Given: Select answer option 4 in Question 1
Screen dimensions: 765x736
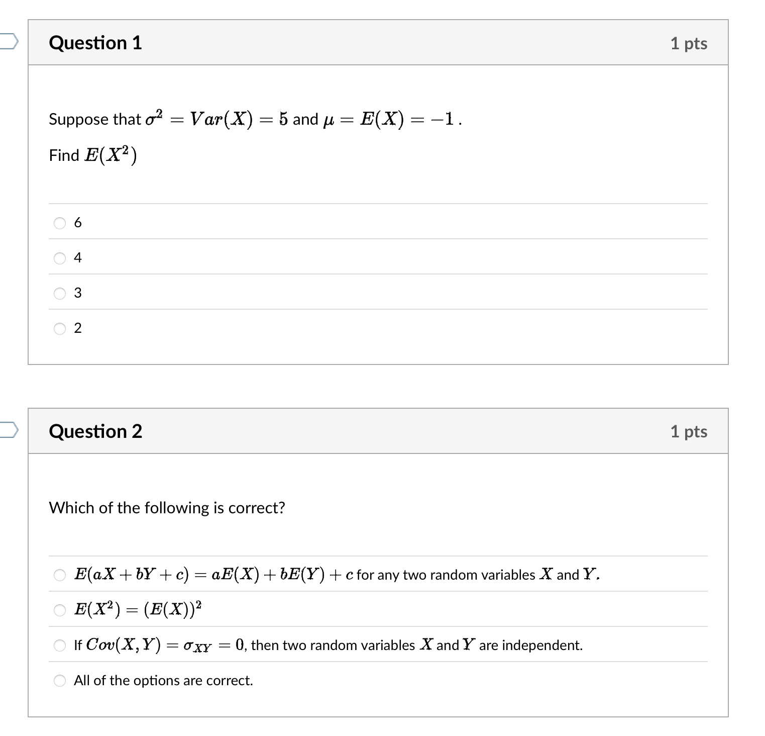Looking at the screenshot, I should (x=60, y=257).
